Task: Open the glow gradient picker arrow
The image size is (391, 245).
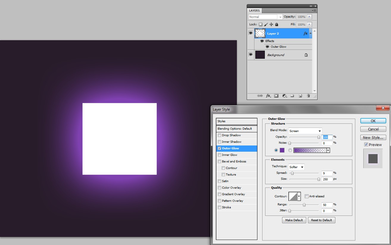Action: coord(328,150)
